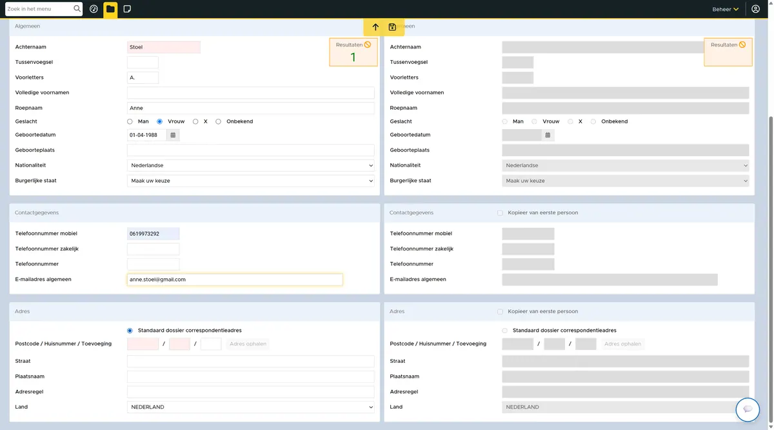This screenshot has width=774, height=430.
Task: Click the magnifier icon in menu search
Action: click(x=77, y=9)
